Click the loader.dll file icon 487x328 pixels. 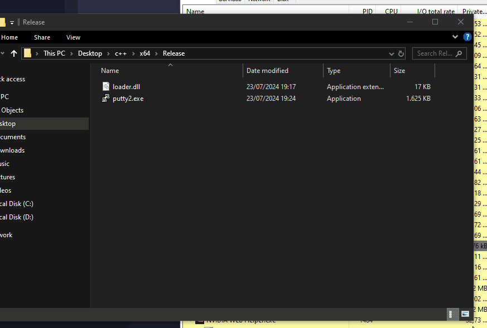point(106,87)
